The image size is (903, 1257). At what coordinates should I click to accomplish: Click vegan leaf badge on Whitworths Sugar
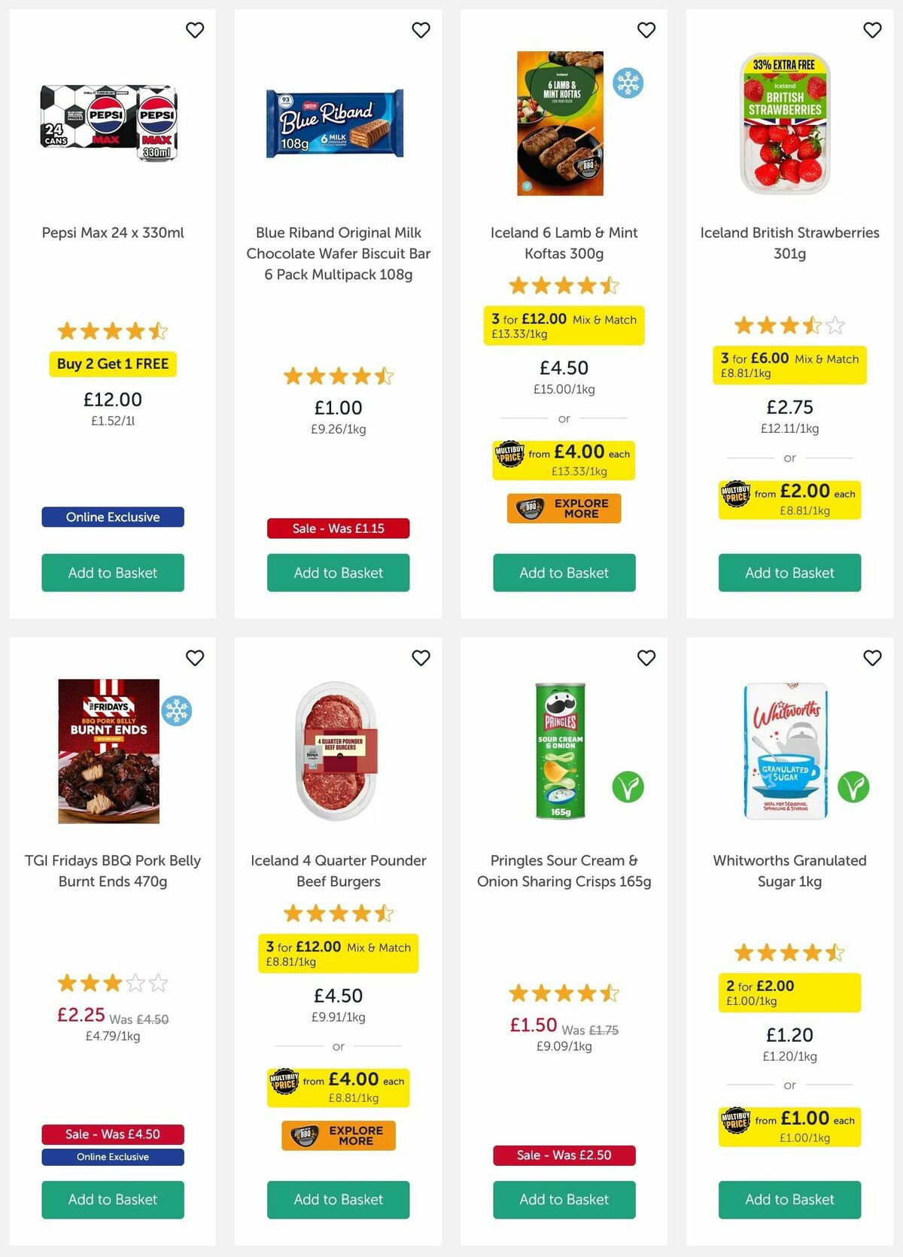click(853, 787)
